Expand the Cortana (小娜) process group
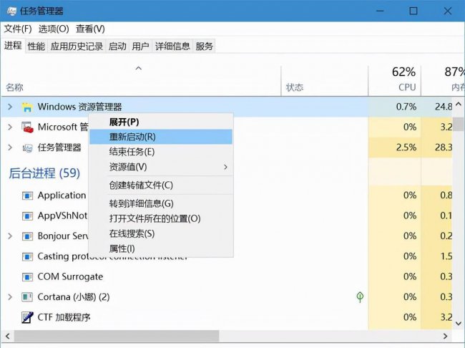The height and width of the screenshot is (348, 465). [x=10, y=297]
